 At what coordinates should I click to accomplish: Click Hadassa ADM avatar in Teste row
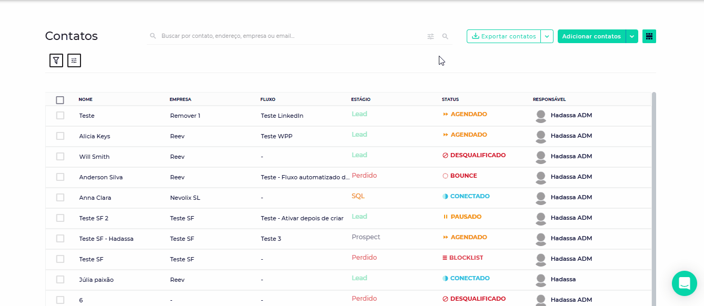[x=540, y=116]
